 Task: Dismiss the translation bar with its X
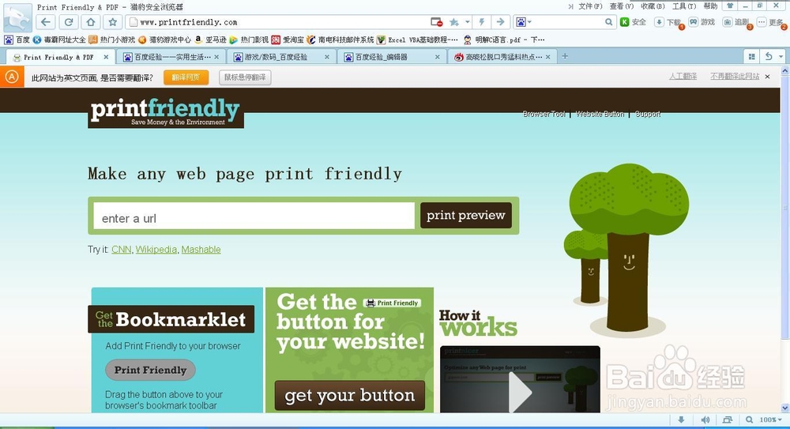[x=767, y=77]
